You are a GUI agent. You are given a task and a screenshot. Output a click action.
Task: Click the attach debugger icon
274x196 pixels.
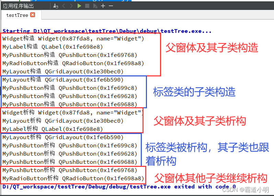point(95,6)
